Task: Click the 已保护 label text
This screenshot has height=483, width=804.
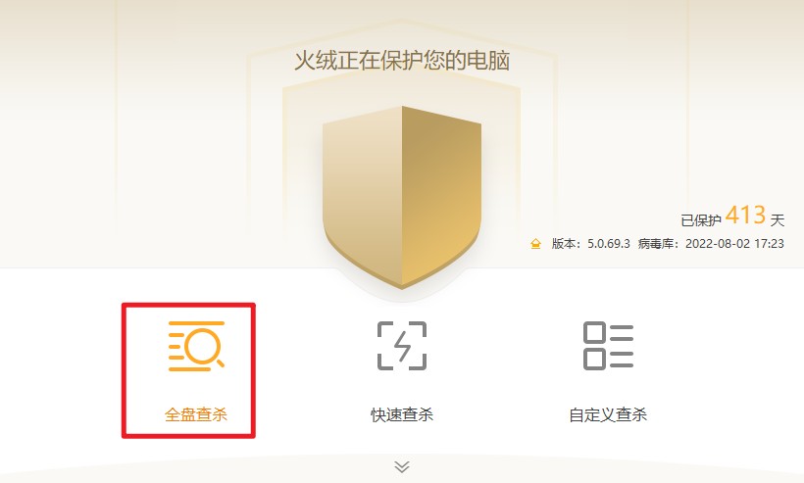Action: pos(701,220)
